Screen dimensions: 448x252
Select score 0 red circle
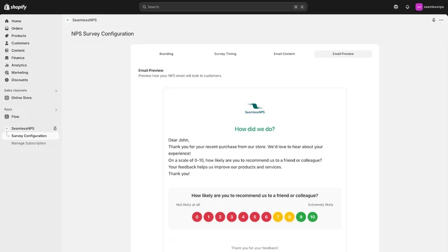click(x=197, y=217)
